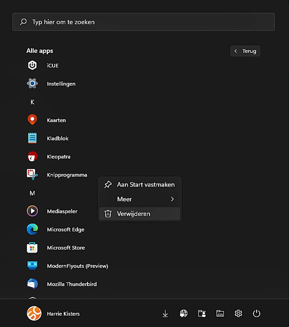This screenshot has width=289, height=327.
Task: Click the Kleopatra app label
Action: 59,157
